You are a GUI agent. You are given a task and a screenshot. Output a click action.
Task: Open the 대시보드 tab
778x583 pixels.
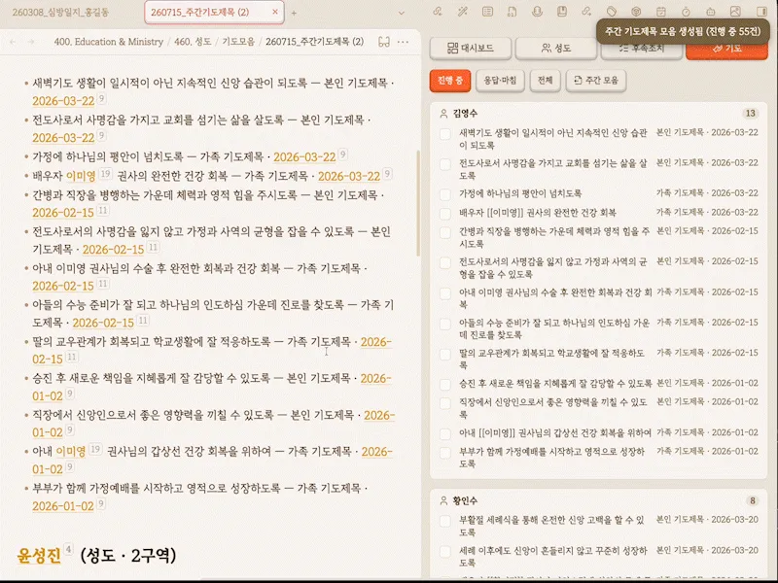tap(471, 48)
